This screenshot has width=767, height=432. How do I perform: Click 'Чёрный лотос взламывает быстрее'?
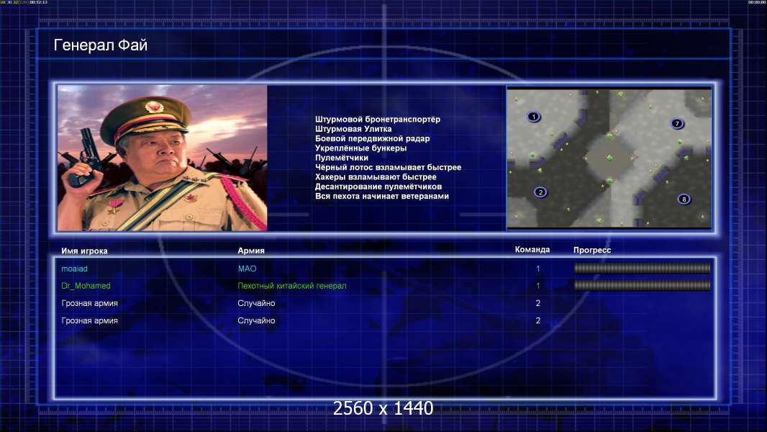click(388, 167)
